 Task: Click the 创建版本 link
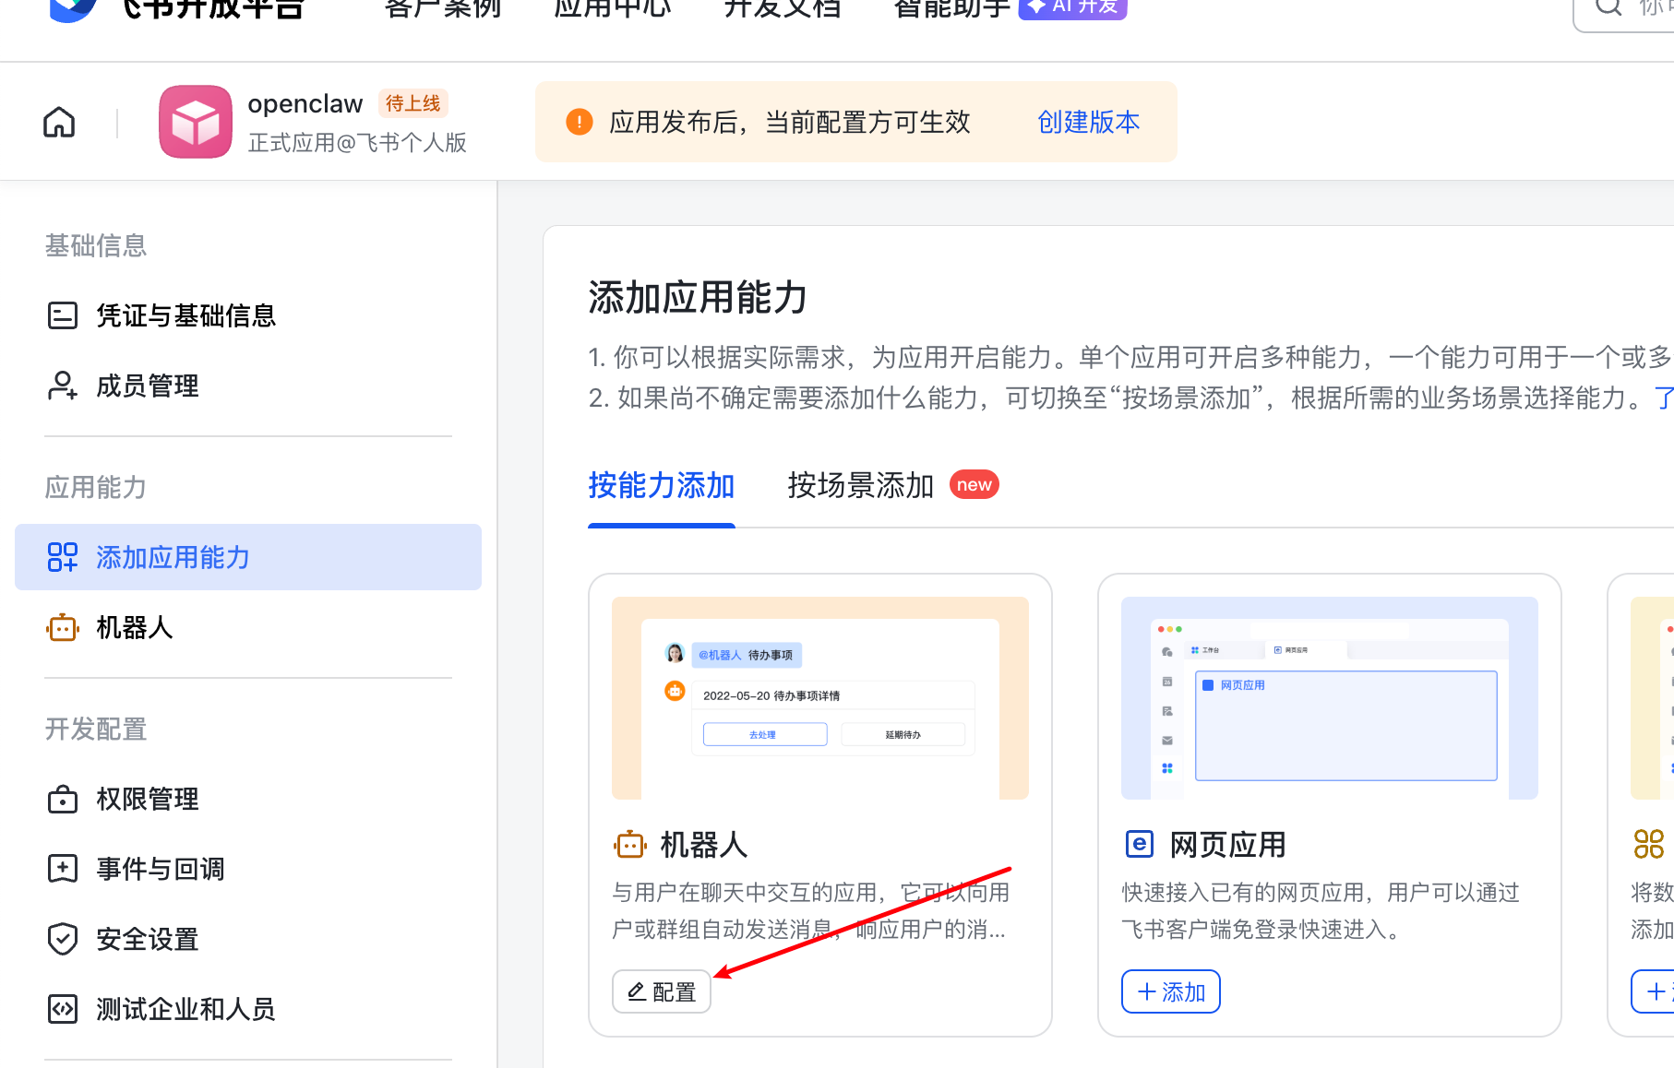1089,122
